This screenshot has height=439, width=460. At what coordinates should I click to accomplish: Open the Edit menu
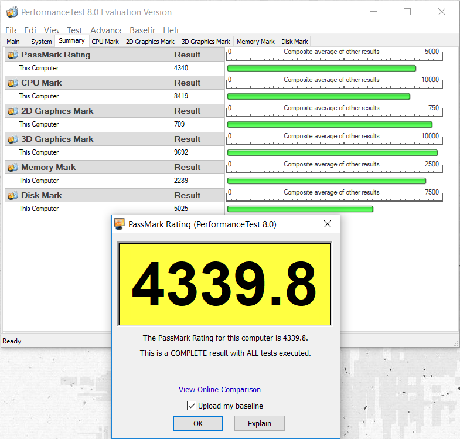pos(30,30)
